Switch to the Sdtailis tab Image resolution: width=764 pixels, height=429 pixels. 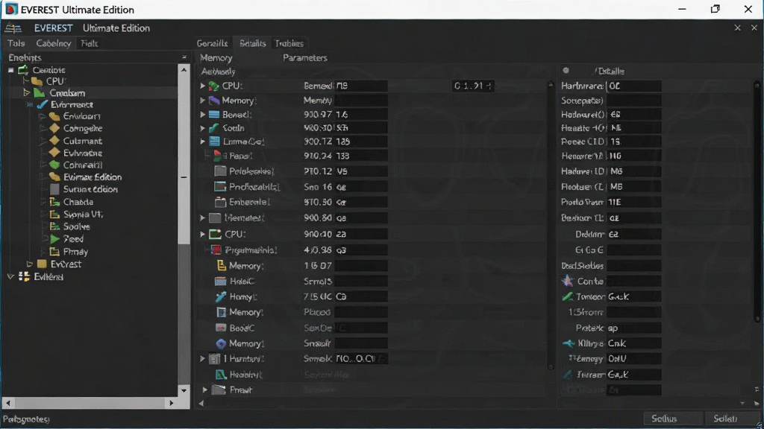pyautogui.click(x=252, y=43)
